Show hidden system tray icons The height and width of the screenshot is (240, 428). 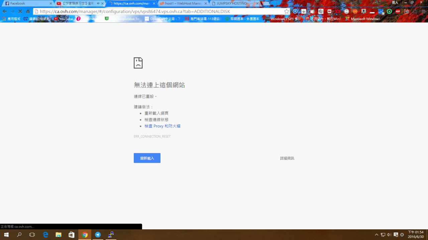point(377,235)
